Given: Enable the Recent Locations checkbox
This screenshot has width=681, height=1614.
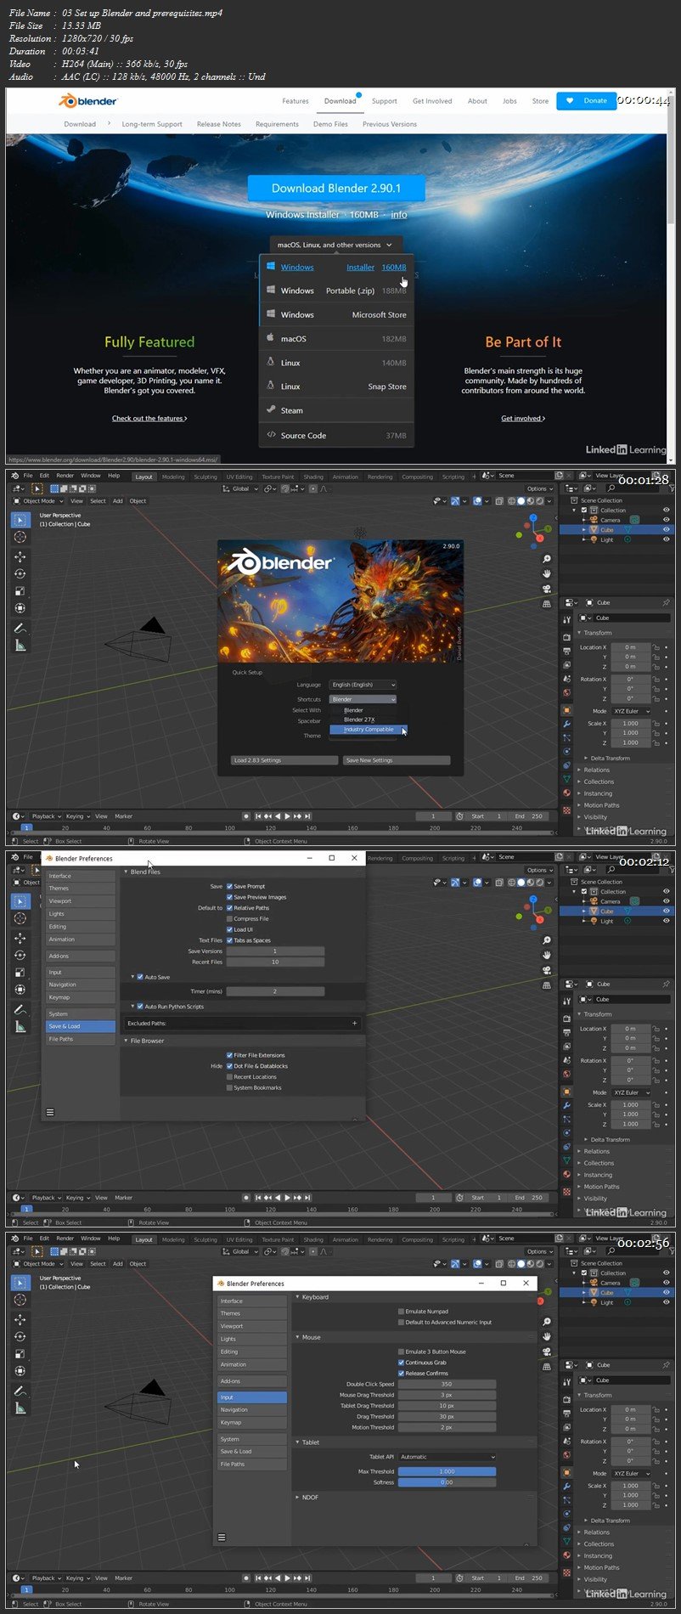Looking at the screenshot, I should coord(229,1076).
